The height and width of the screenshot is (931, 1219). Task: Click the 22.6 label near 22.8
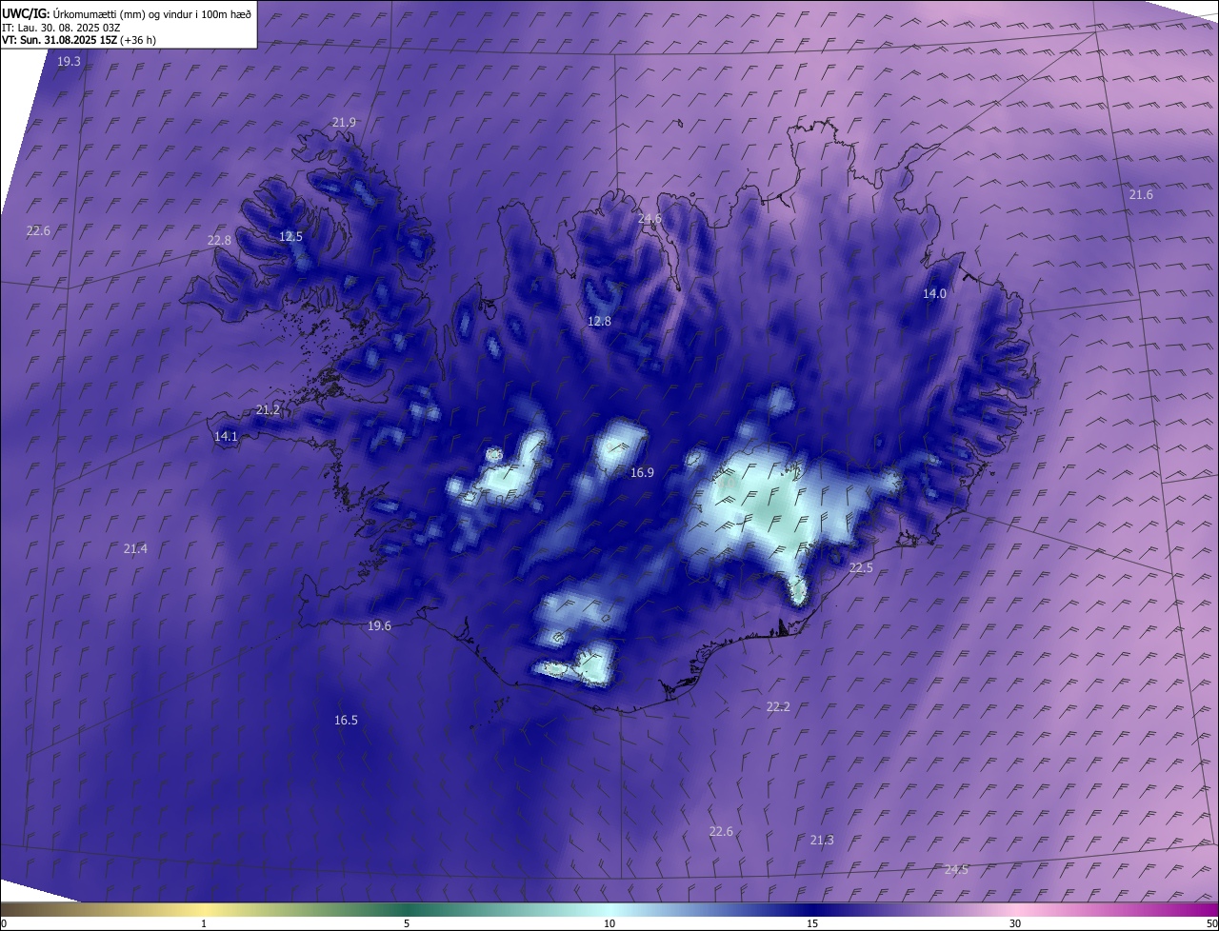(38, 230)
